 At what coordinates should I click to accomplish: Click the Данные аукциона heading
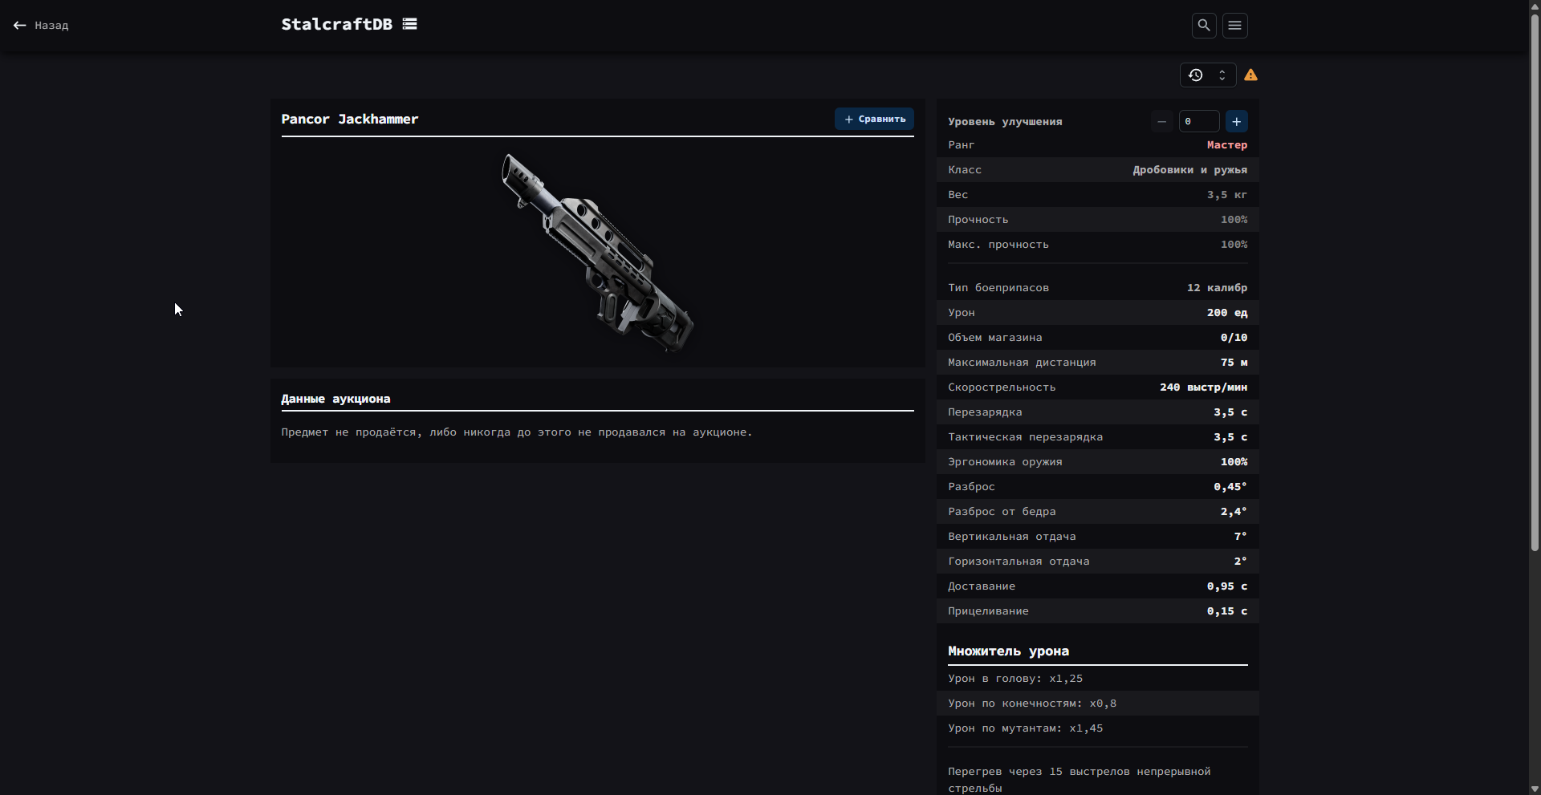pyautogui.click(x=335, y=399)
